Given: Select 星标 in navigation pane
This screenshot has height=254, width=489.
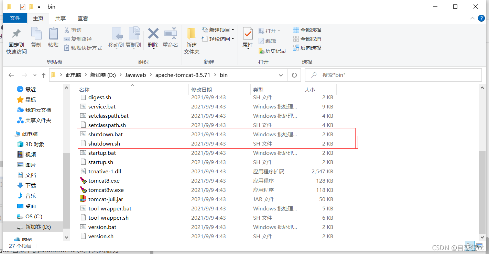Looking at the screenshot, I should point(27,100).
